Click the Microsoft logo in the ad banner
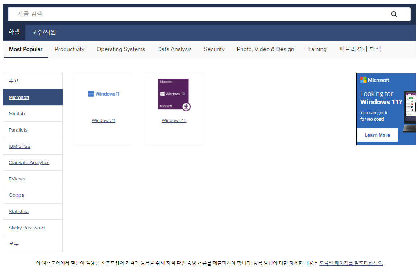 (x=374, y=80)
